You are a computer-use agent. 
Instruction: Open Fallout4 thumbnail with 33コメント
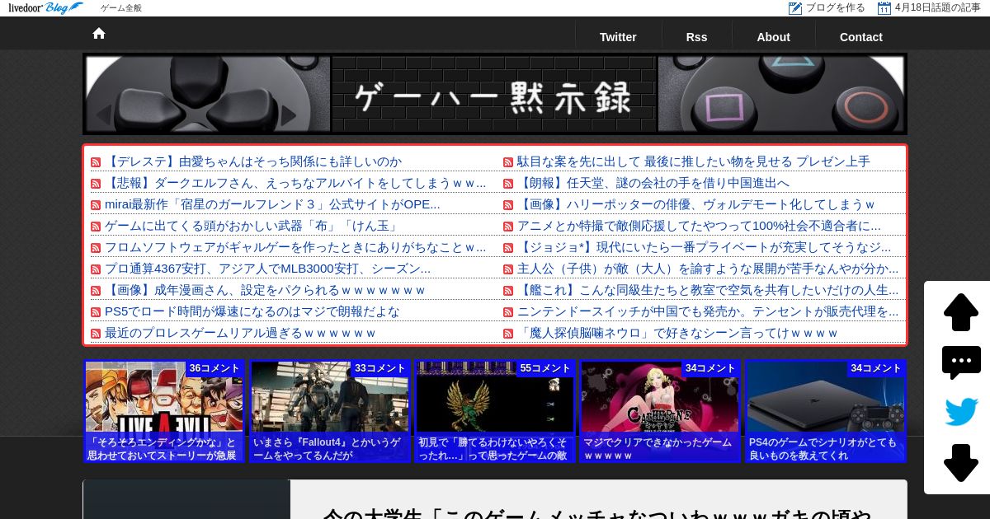330,411
